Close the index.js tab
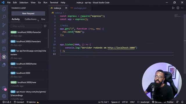Viewport: 186px width, 104px height. click(66, 8)
